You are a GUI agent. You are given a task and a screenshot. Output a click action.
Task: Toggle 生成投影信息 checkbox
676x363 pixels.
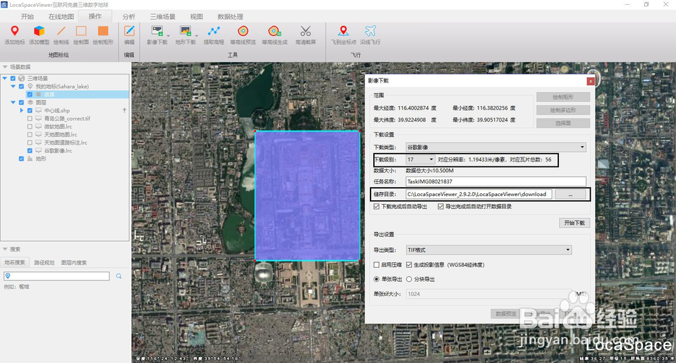tap(409, 265)
